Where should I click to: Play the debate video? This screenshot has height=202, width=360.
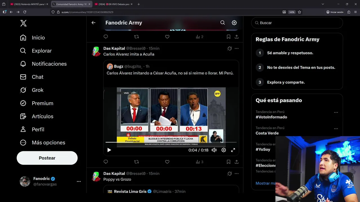(109, 150)
